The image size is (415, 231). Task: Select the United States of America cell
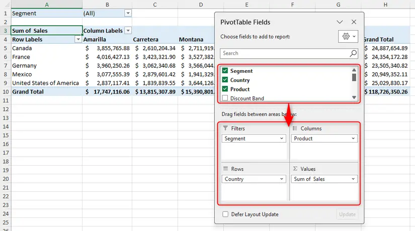pyautogui.click(x=47, y=83)
